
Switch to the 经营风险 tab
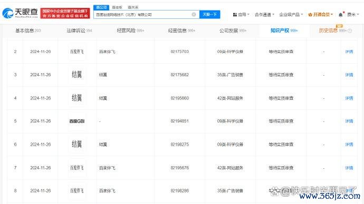pos(130,30)
